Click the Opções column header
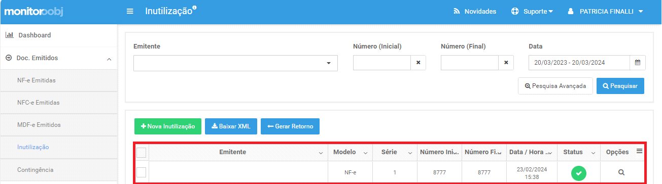 coord(617,152)
